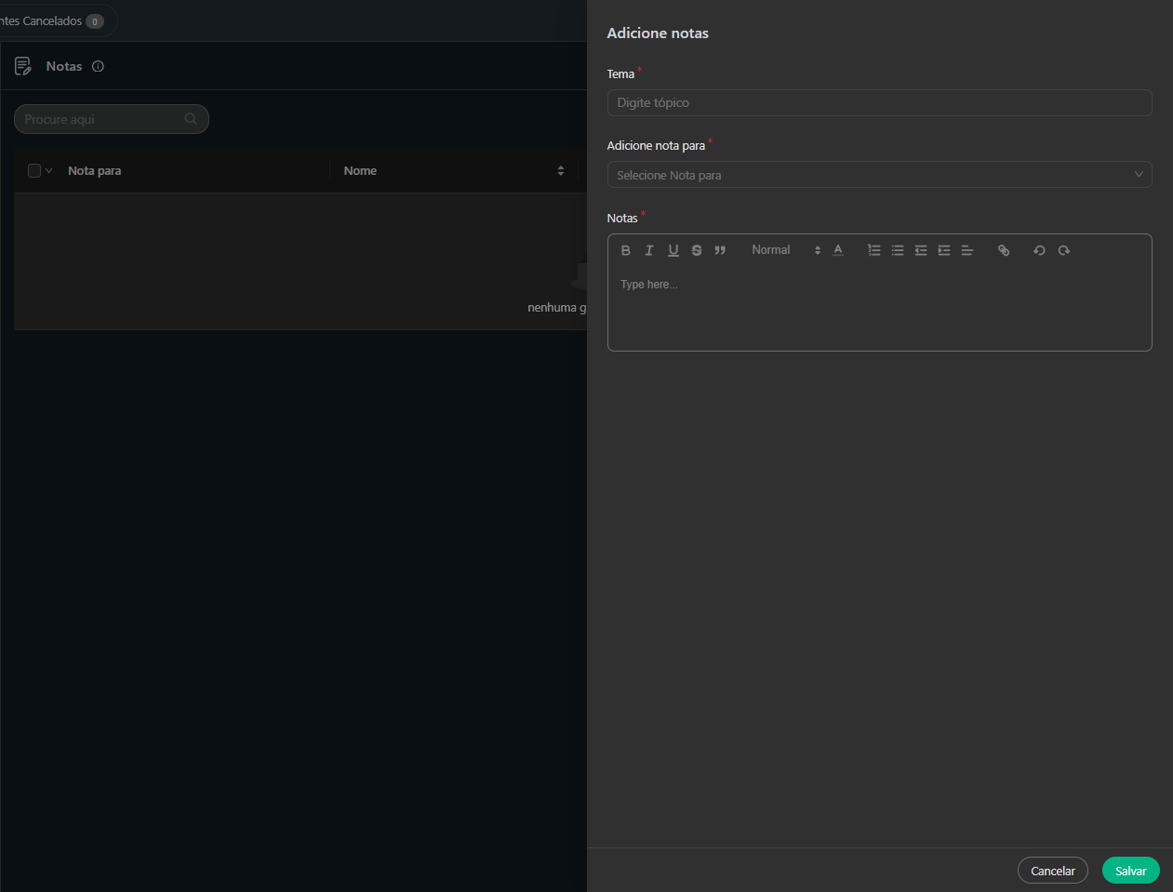This screenshot has width=1173, height=892.
Task: Apply strikethrough formatting
Action: 697,250
